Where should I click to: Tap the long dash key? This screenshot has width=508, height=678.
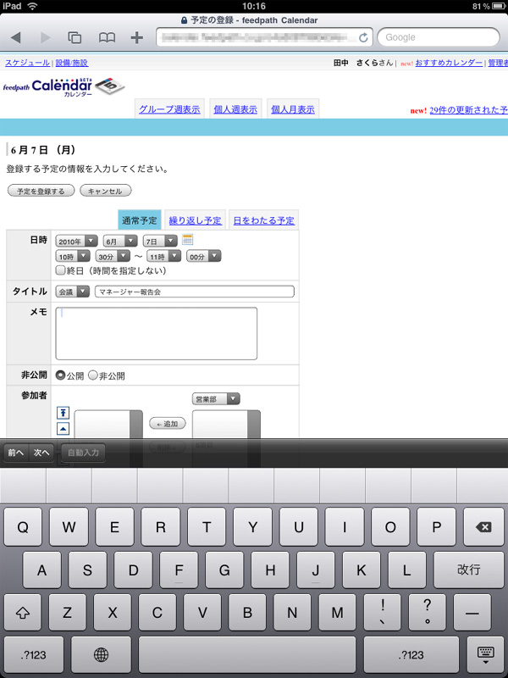472,612
